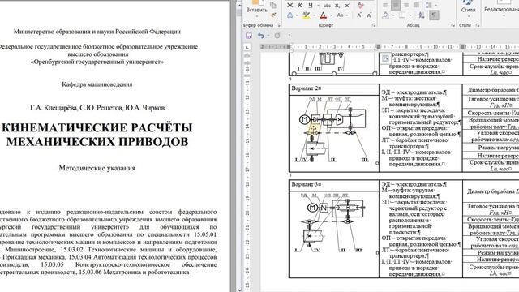The image size is (519, 292).
Task: Open the Clipboard (Буфер обмена) dialog launcher
Action: point(278,25)
